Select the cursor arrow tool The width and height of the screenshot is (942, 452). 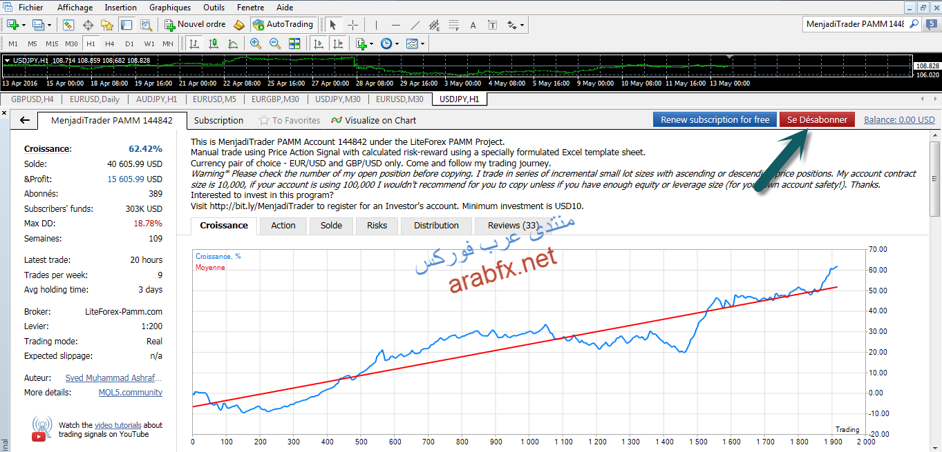click(333, 25)
